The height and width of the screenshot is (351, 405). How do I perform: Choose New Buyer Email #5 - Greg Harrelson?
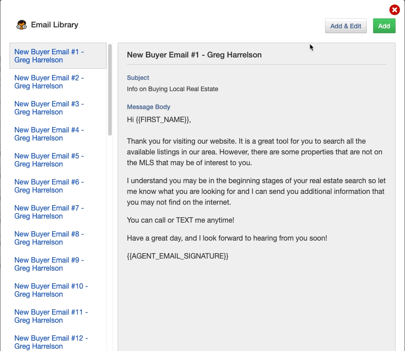click(49, 160)
